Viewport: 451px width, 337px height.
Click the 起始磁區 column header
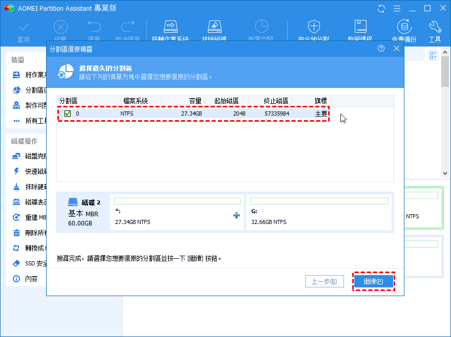(227, 101)
